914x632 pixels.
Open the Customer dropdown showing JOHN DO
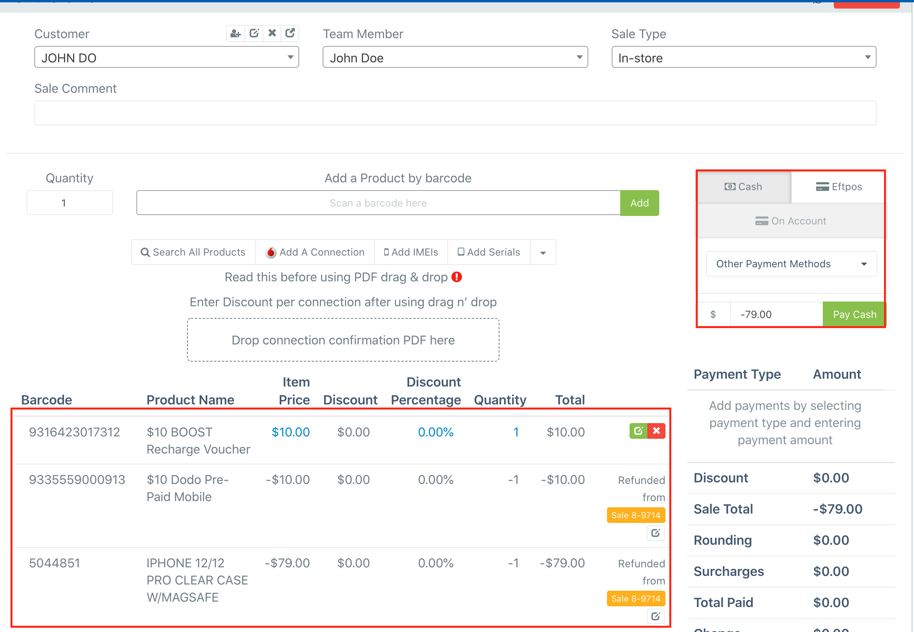coord(167,57)
